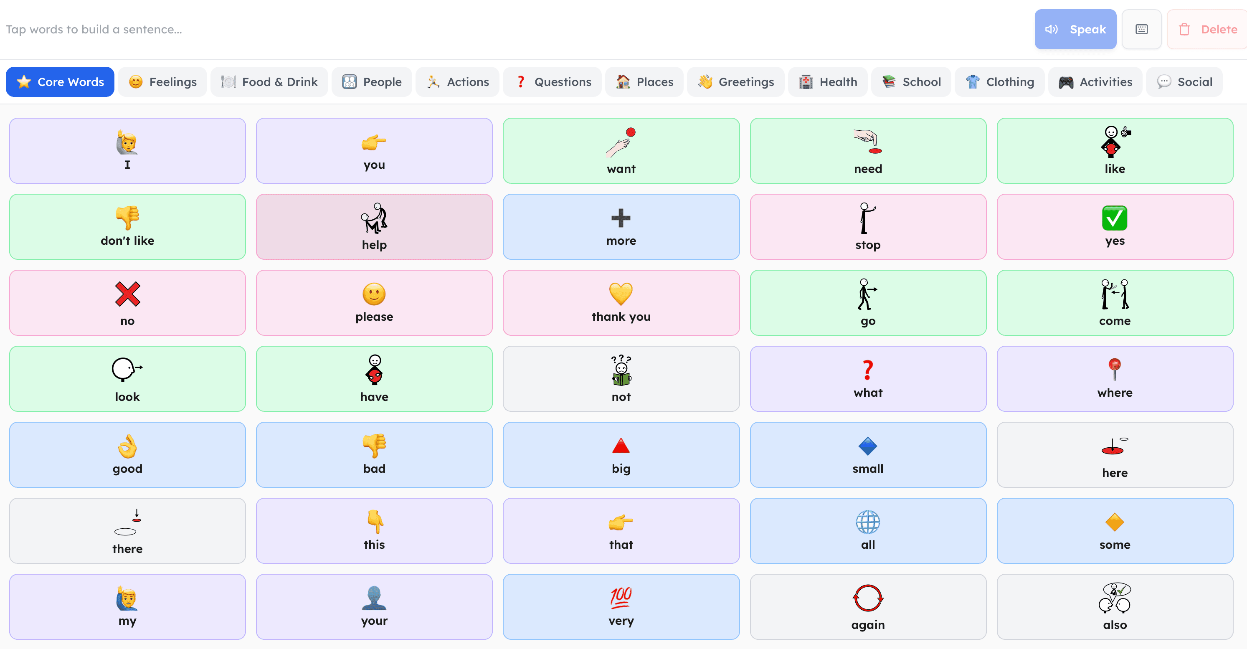Open the on-screen keyboard
This screenshot has width=1247, height=649.
click(x=1141, y=29)
